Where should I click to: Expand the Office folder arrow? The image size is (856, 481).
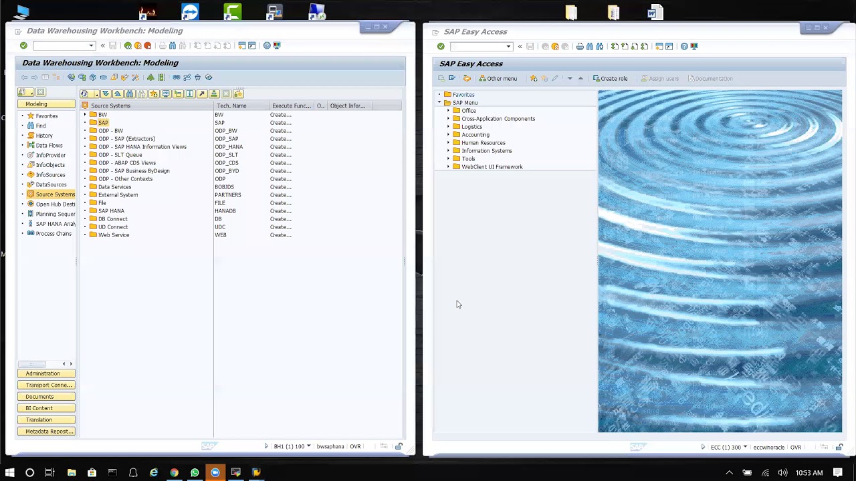[x=448, y=110]
